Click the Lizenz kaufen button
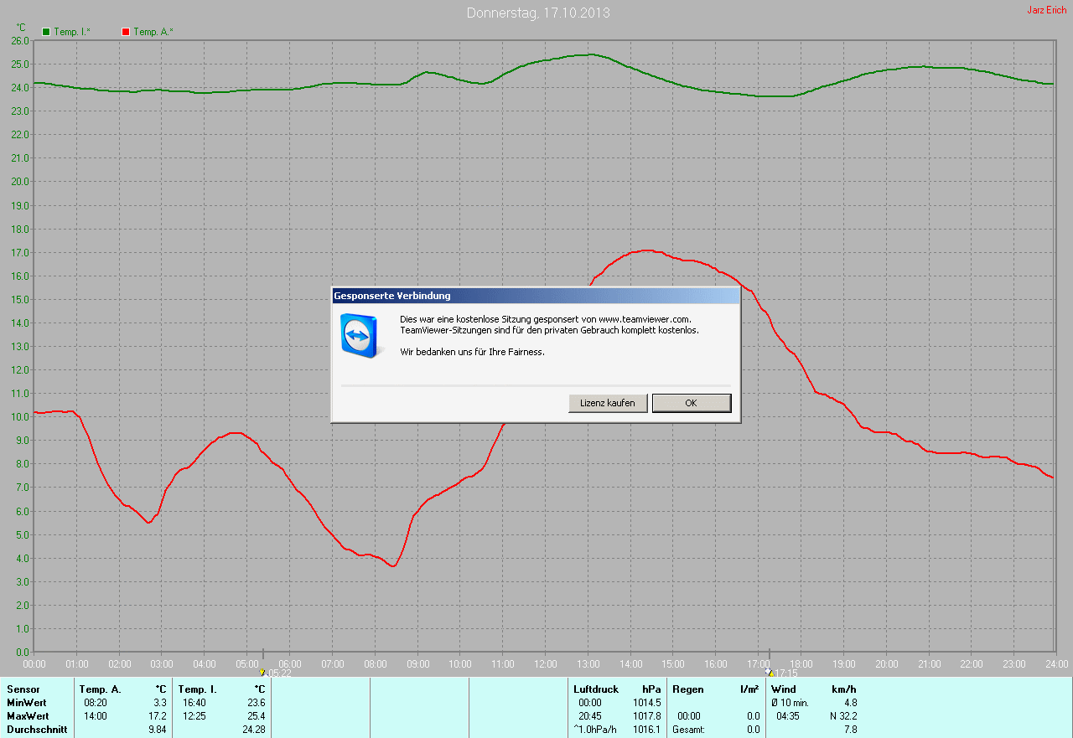The image size is (1073, 738). point(608,403)
